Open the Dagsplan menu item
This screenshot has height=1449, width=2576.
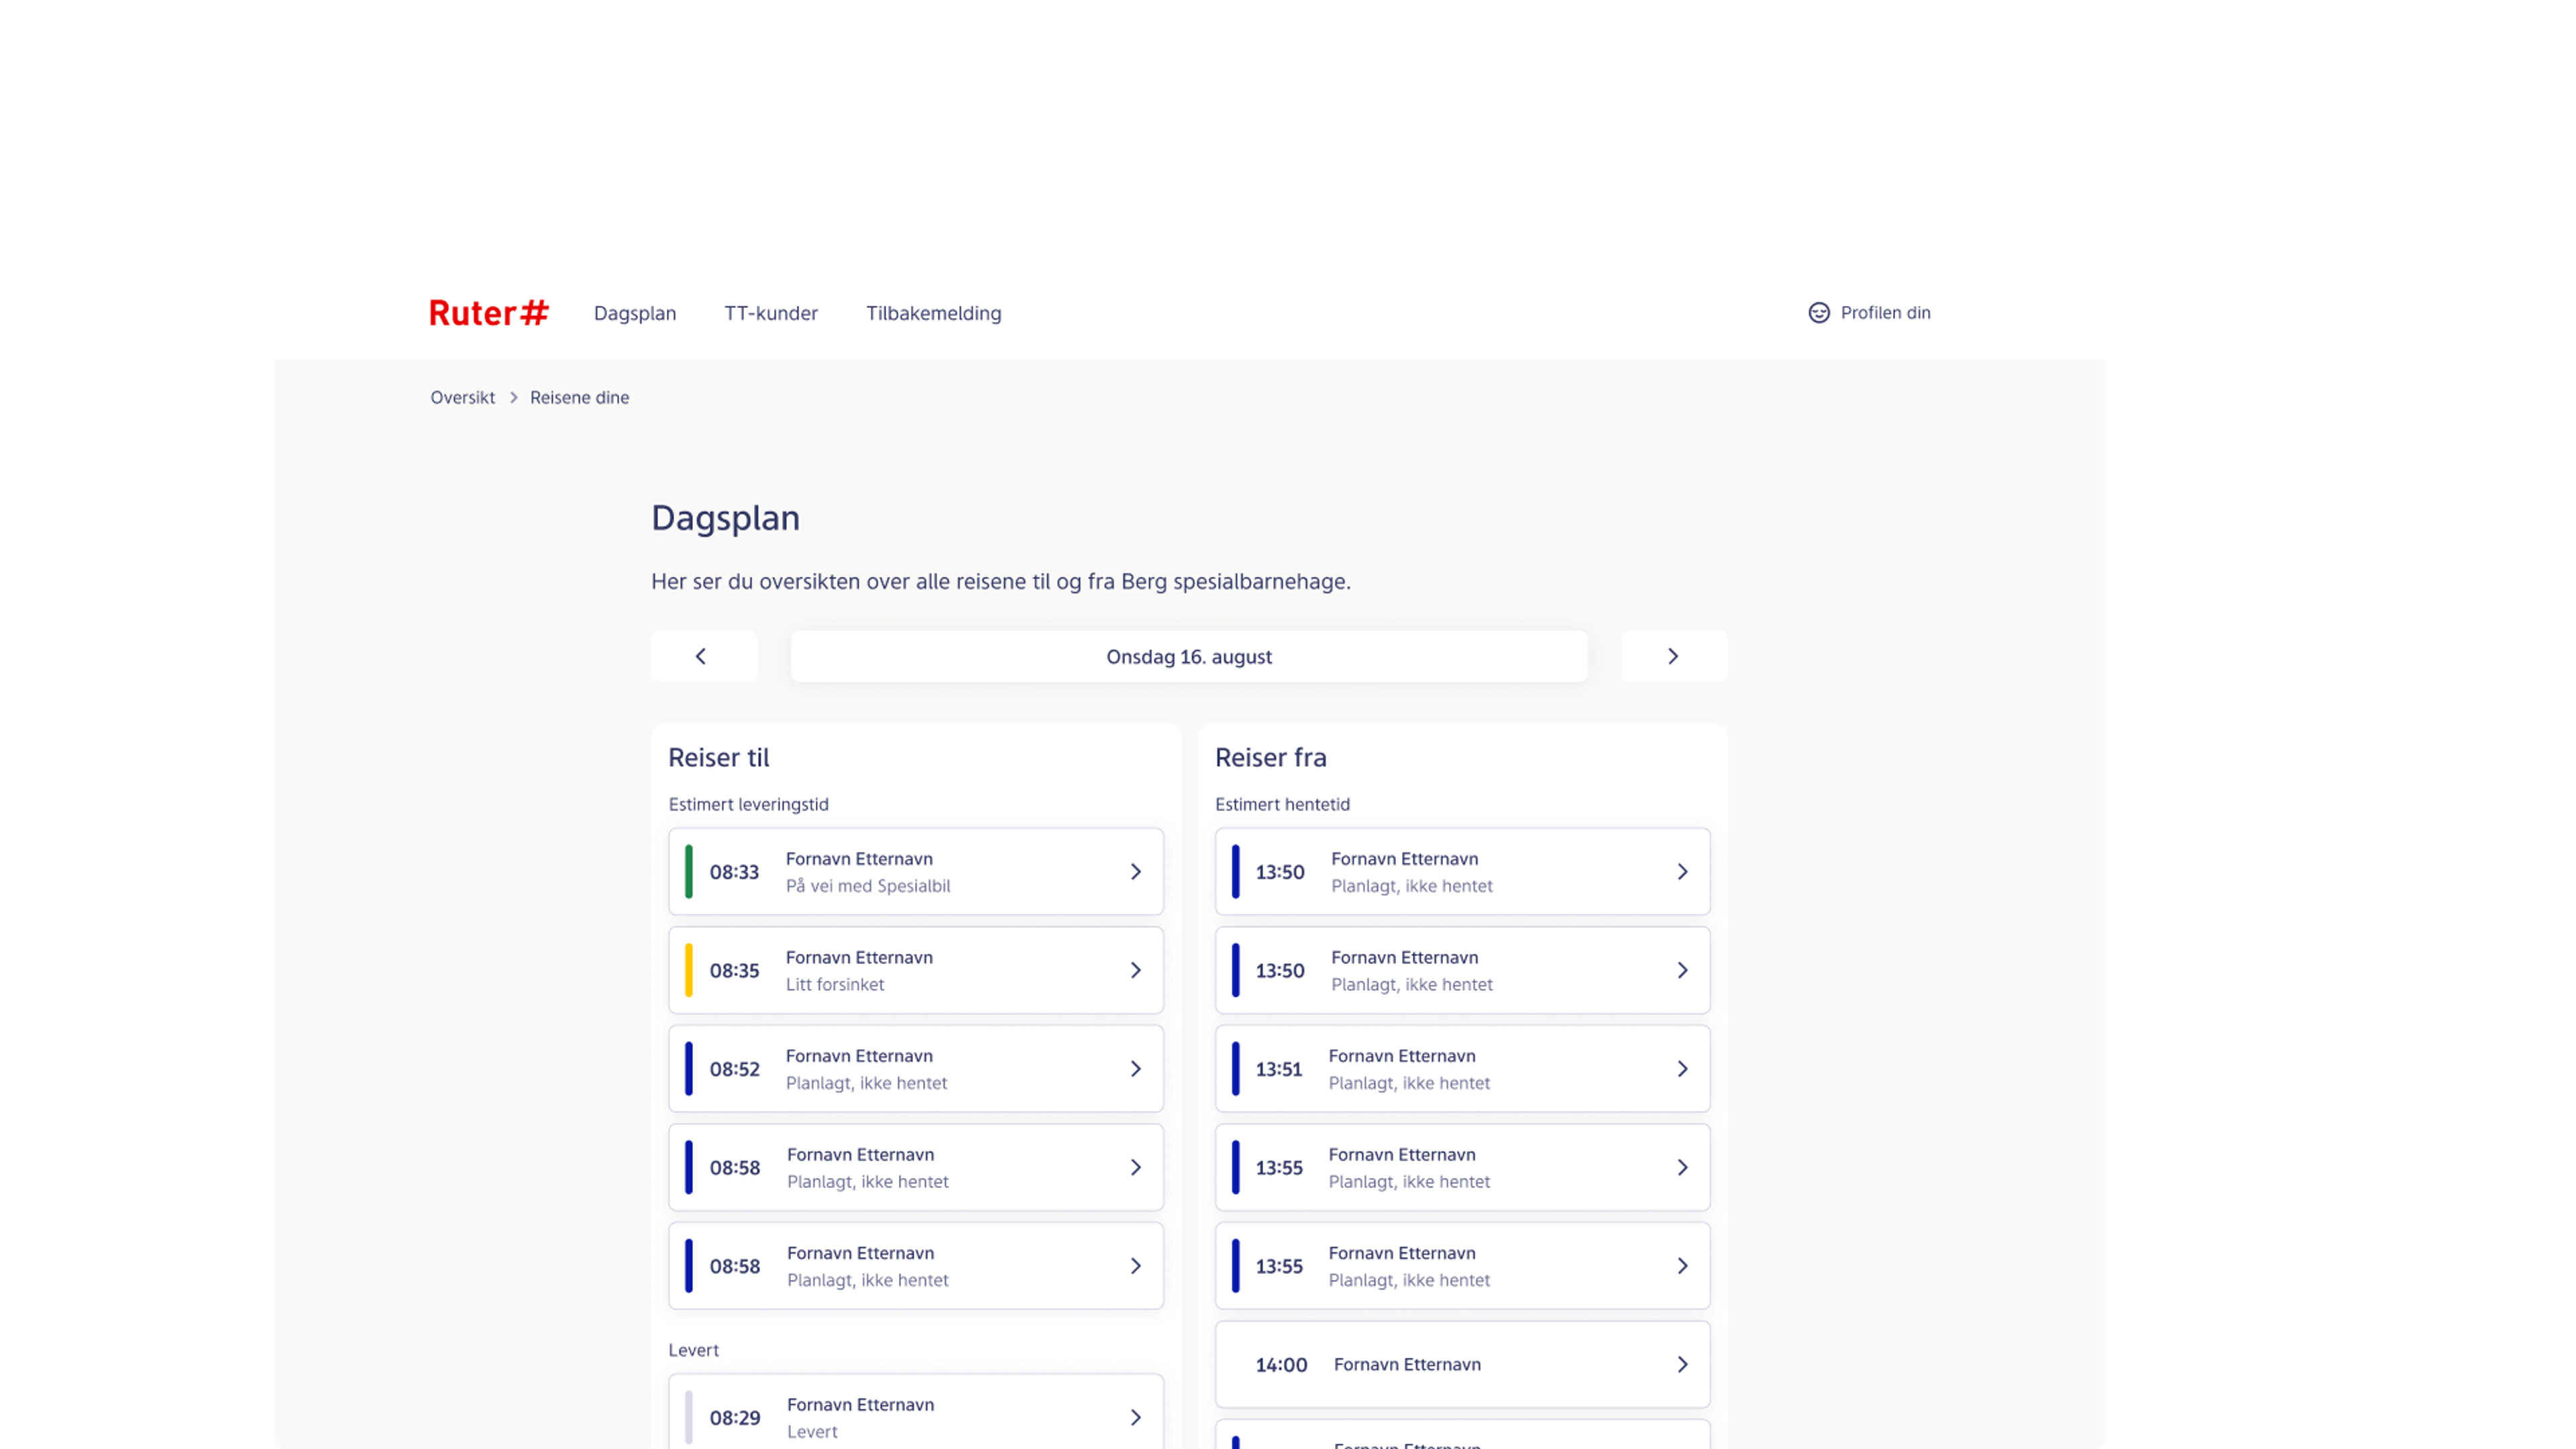tap(634, 313)
